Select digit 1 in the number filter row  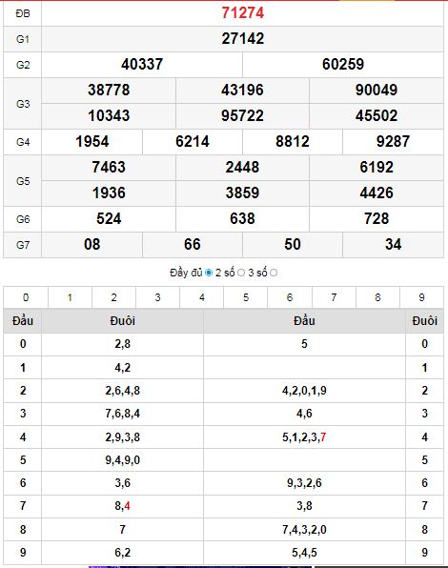70,297
